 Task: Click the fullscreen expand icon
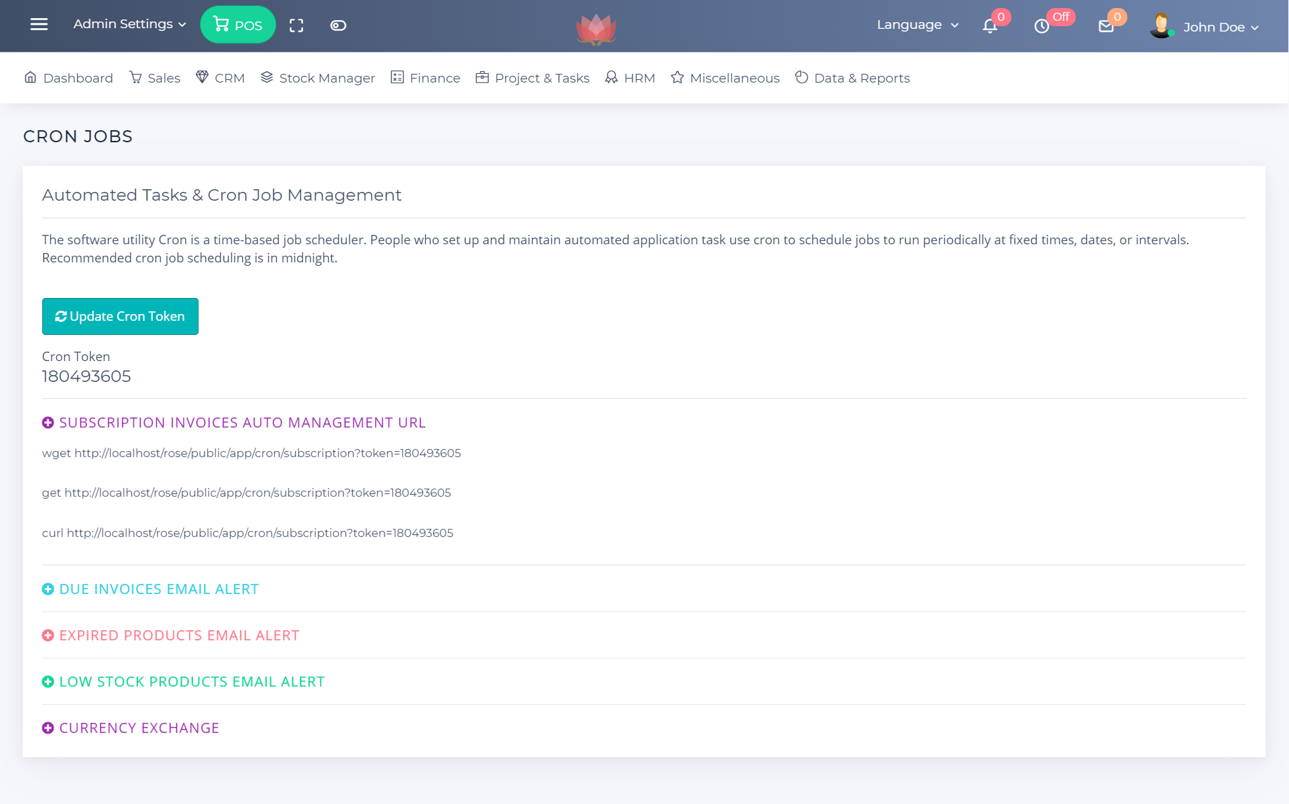point(296,26)
